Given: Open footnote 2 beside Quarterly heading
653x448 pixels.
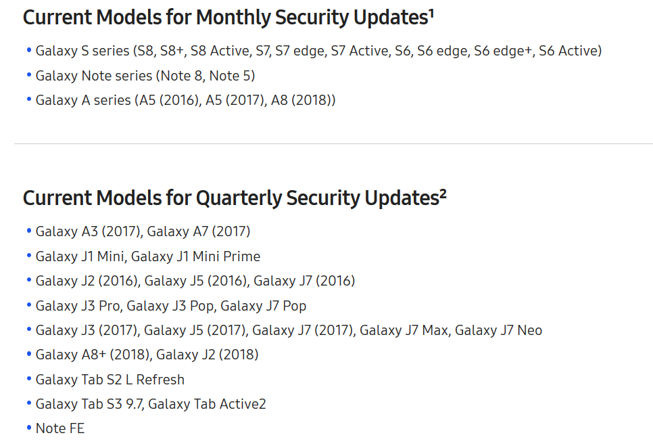Looking at the screenshot, I should point(443,193).
